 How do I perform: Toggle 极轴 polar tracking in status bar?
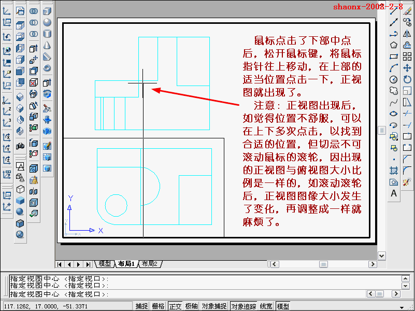191,306
